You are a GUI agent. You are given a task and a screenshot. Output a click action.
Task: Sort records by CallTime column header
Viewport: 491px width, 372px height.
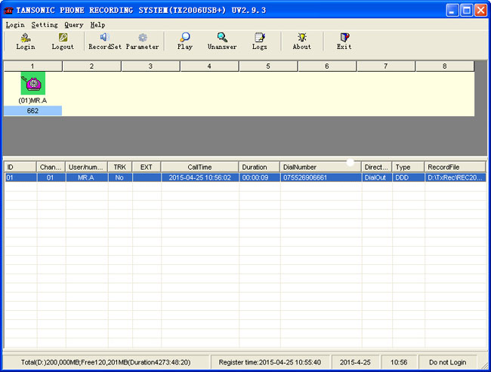199,167
